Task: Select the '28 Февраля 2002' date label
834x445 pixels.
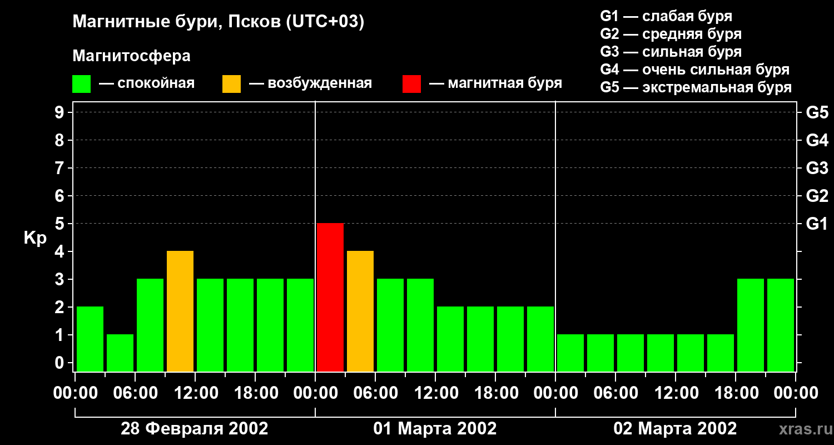Action: click(194, 429)
